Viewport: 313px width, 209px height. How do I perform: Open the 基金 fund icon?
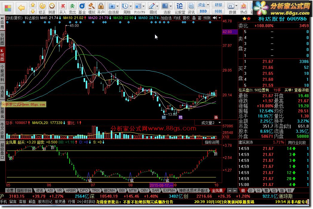click(82, 8)
